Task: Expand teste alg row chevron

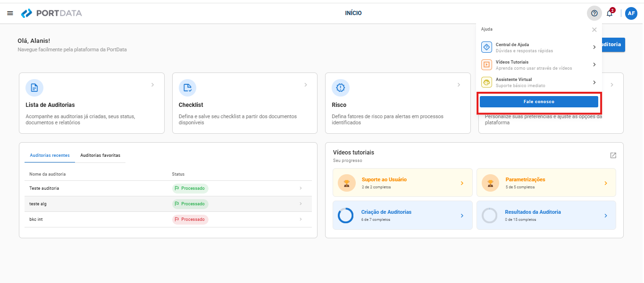Action: 301,204
